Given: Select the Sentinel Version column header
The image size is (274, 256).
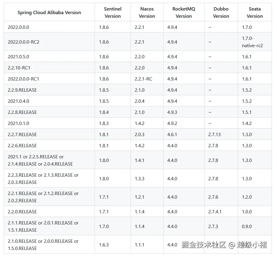Looking at the screenshot, I should [113, 12].
